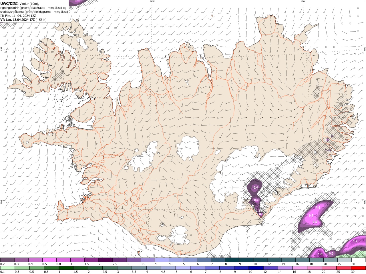The height and width of the screenshot is (274, 366).
Task: Click the 1.2 contour label
Action: 355,241
